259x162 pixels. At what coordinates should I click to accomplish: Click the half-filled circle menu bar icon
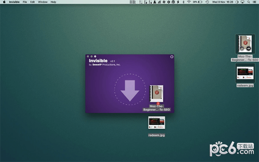pos(237,2)
